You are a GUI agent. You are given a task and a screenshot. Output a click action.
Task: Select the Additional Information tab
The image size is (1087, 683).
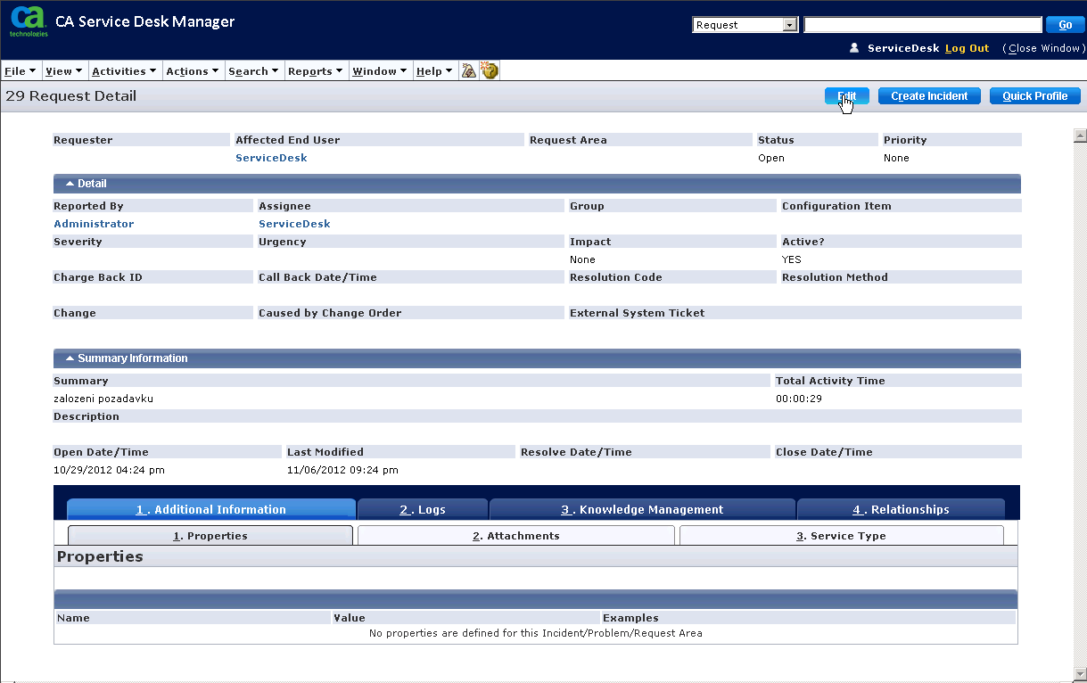211,509
